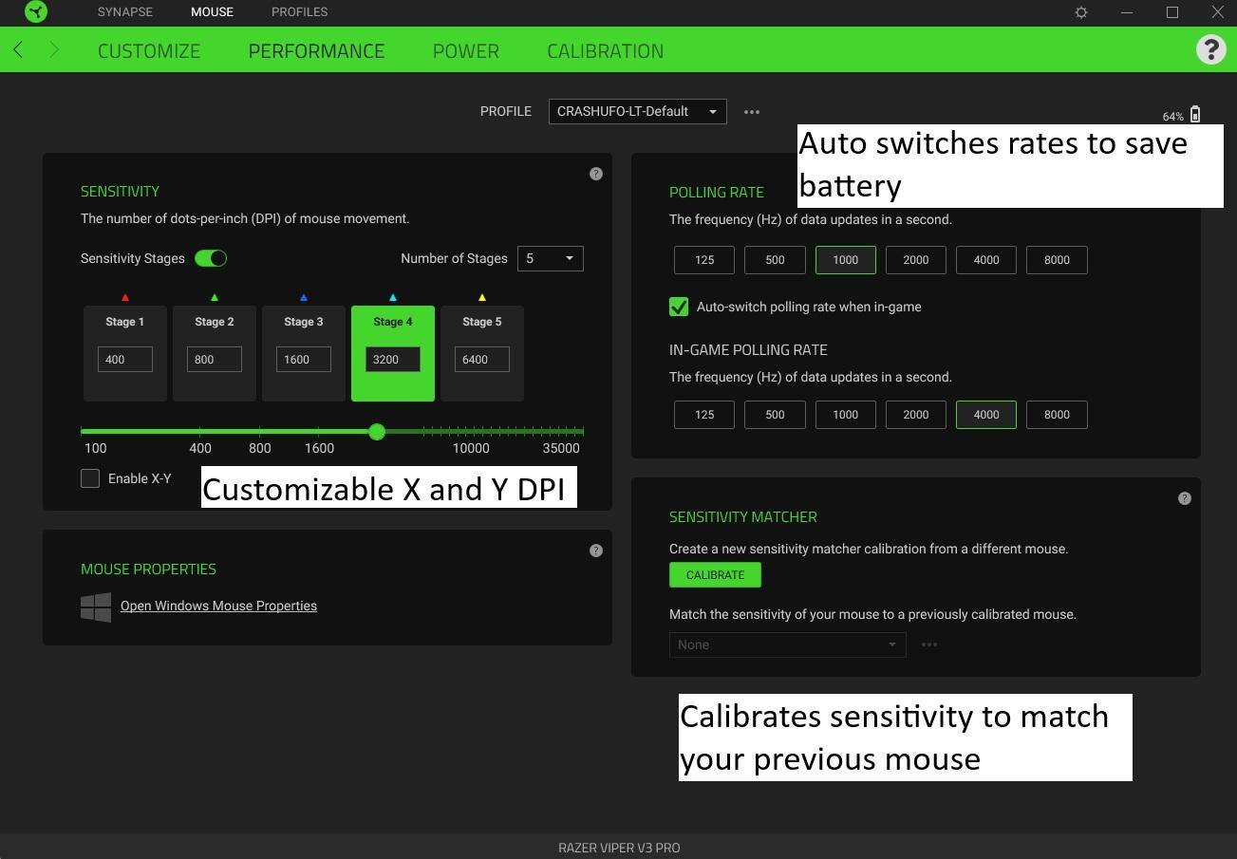Click the Sensitivity panel info icon
The height and width of the screenshot is (859, 1237).
[x=596, y=174]
